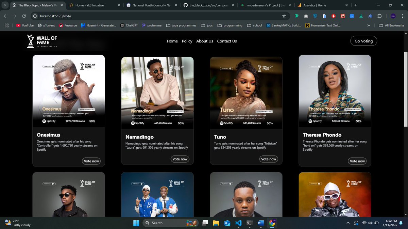Click Namadingo nominee poster image
This screenshot has height=229, width=408.
[x=157, y=93]
